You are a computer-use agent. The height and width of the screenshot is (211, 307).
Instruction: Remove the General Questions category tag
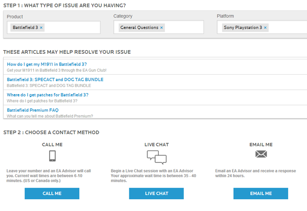click(x=162, y=28)
